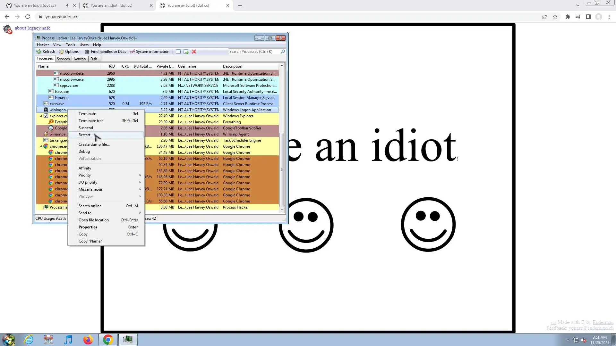Switch to the Services tab
Viewport: 616px width, 346px height.
click(x=63, y=59)
